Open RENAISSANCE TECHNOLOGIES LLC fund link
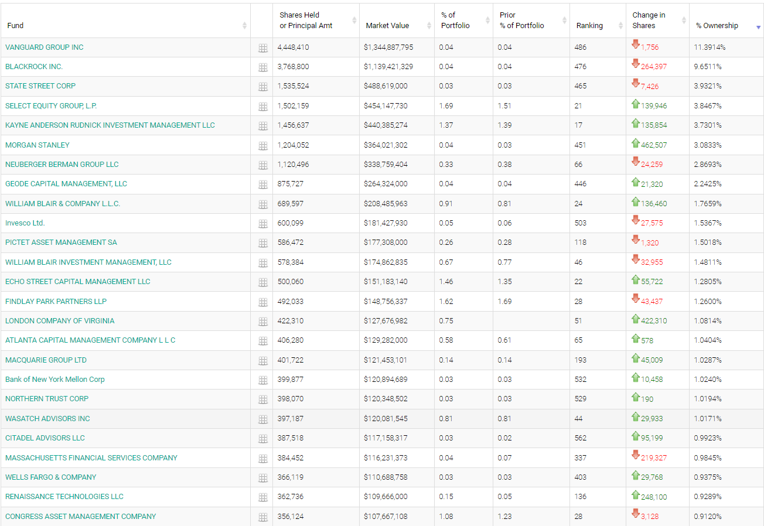The image size is (764, 526). [x=64, y=497]
